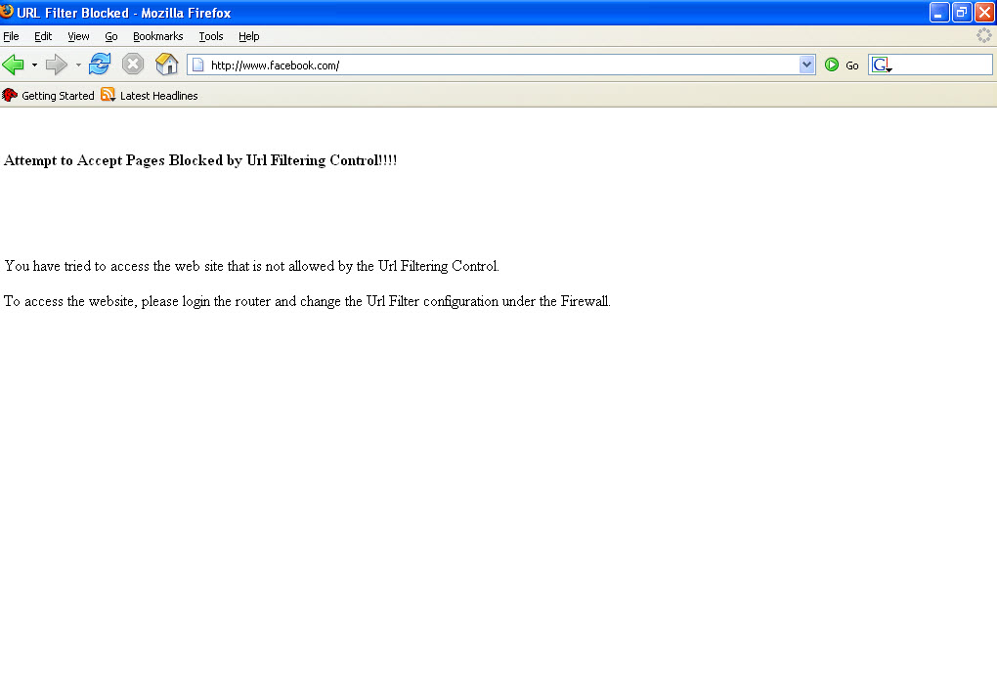Open the Bookmarks menu
This screenshot has width=997, height=700.
coord(157,36)
